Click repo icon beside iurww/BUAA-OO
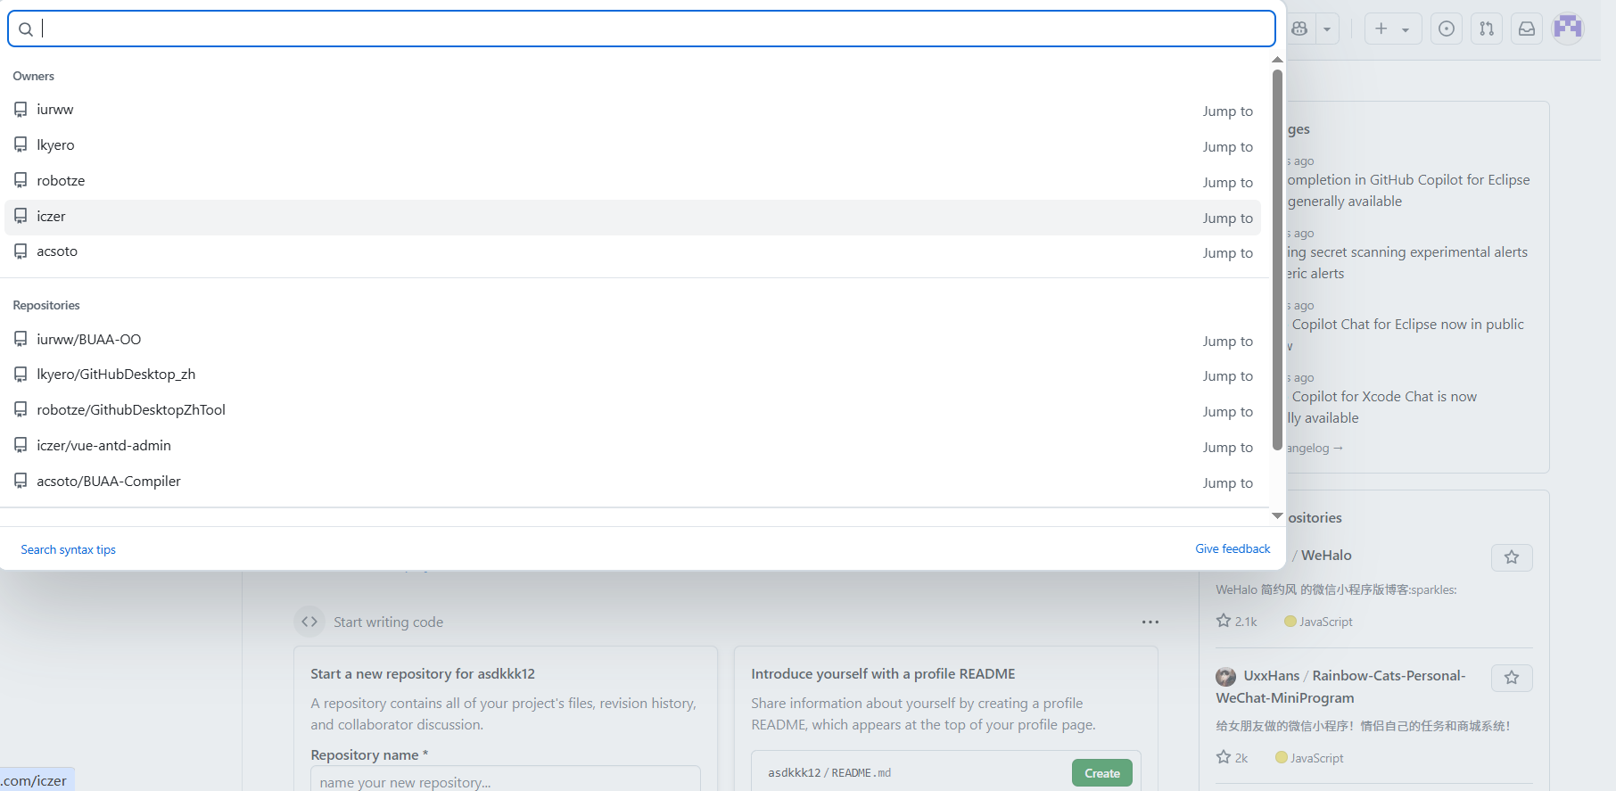 [21, 340]
